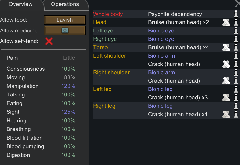The height and width of the screenshot is (165, 240).
Task: Click bandage icon on Crack x3 row
Action: click(226, 98)
